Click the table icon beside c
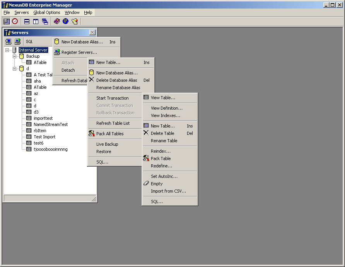Viewport: 345px width, 267px height. coord(29,100)
